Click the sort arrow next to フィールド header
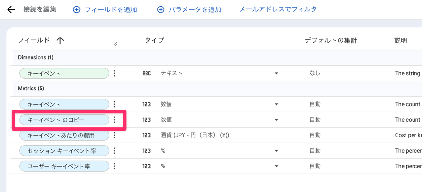 pyautogui.click(x=60, y=41)
